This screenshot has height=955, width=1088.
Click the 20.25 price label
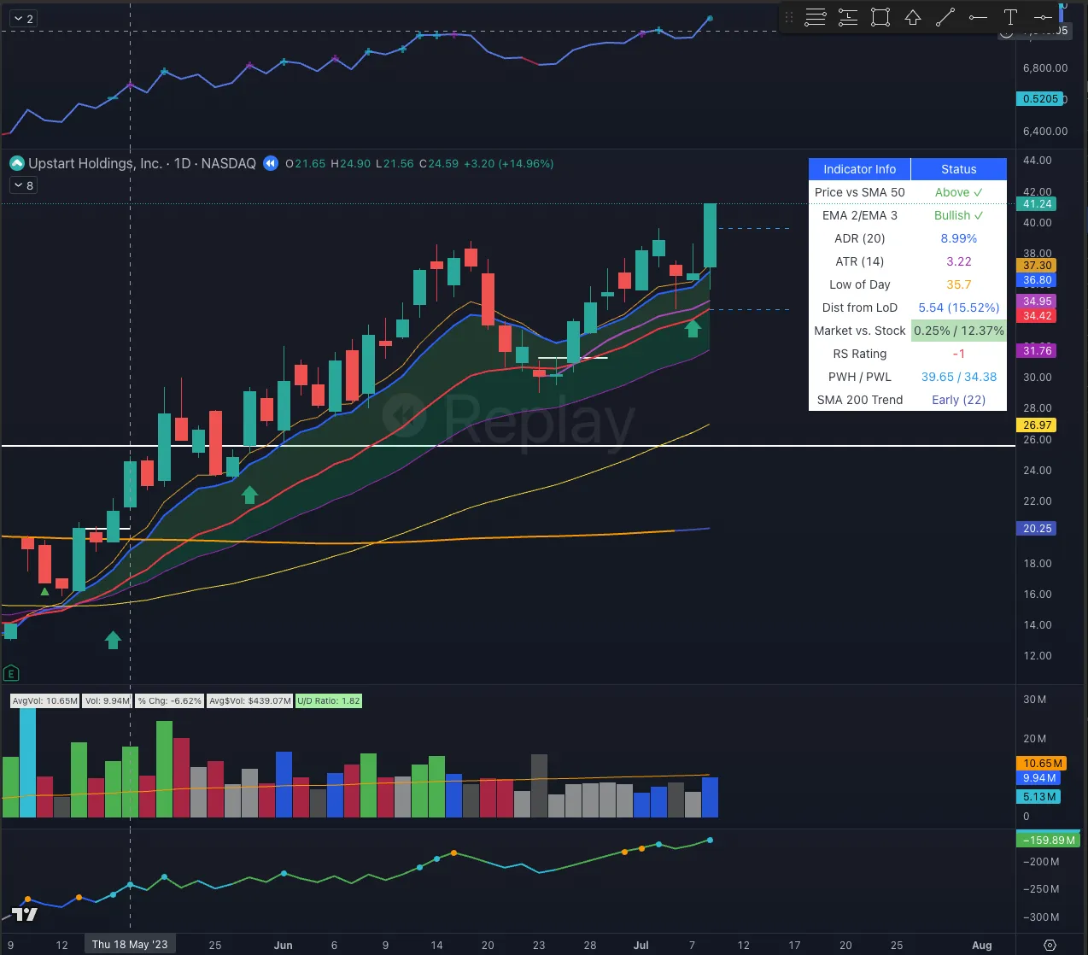1038,529
